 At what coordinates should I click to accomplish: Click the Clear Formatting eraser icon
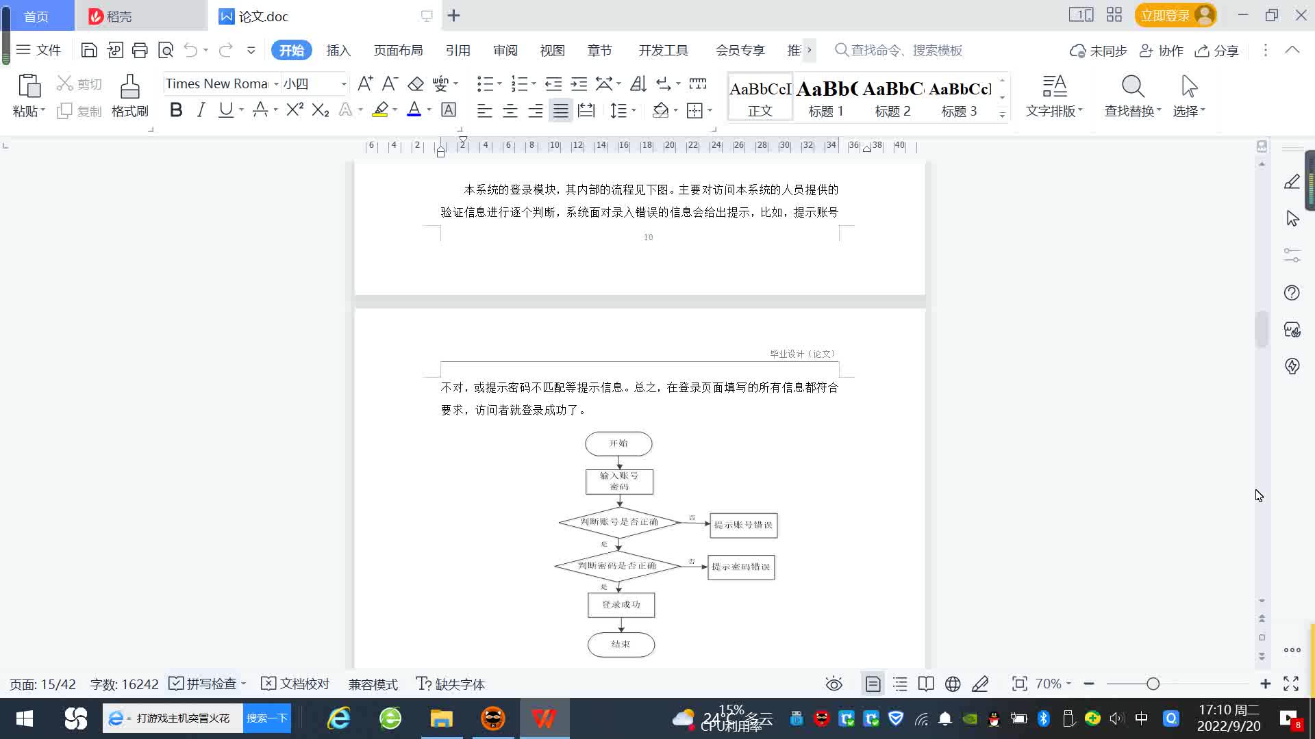(416, 83)
